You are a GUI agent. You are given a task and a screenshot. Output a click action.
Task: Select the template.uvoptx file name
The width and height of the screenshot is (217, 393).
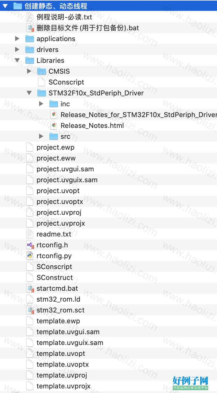[x=63, y=364]
